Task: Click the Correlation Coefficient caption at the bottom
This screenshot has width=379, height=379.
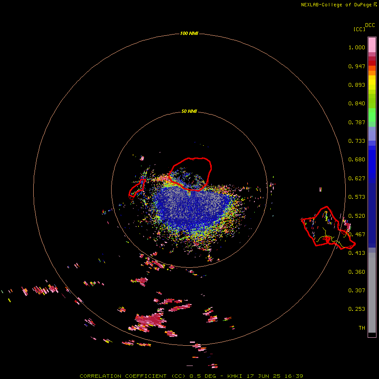Action: tap(192, 376)
